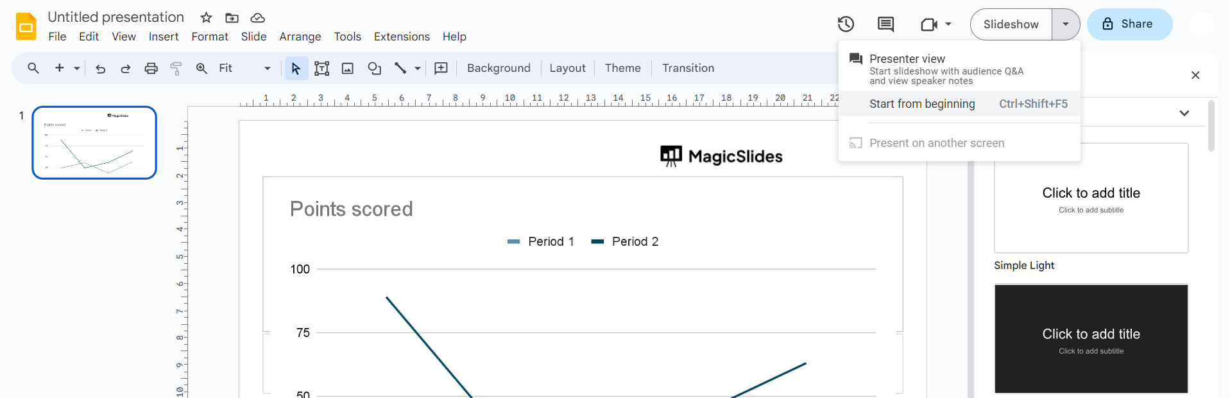Choose the Text box tool

coord(322,69)
